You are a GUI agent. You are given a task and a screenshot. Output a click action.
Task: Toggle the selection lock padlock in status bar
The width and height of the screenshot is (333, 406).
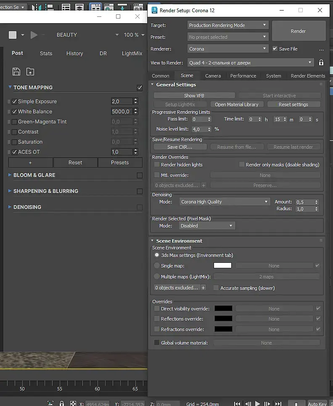[62, 403]
